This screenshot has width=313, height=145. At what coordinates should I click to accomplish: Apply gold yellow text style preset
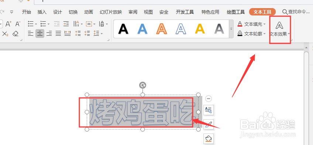200,29
